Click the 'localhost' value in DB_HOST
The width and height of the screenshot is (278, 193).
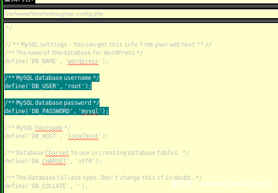pos(83,136)
